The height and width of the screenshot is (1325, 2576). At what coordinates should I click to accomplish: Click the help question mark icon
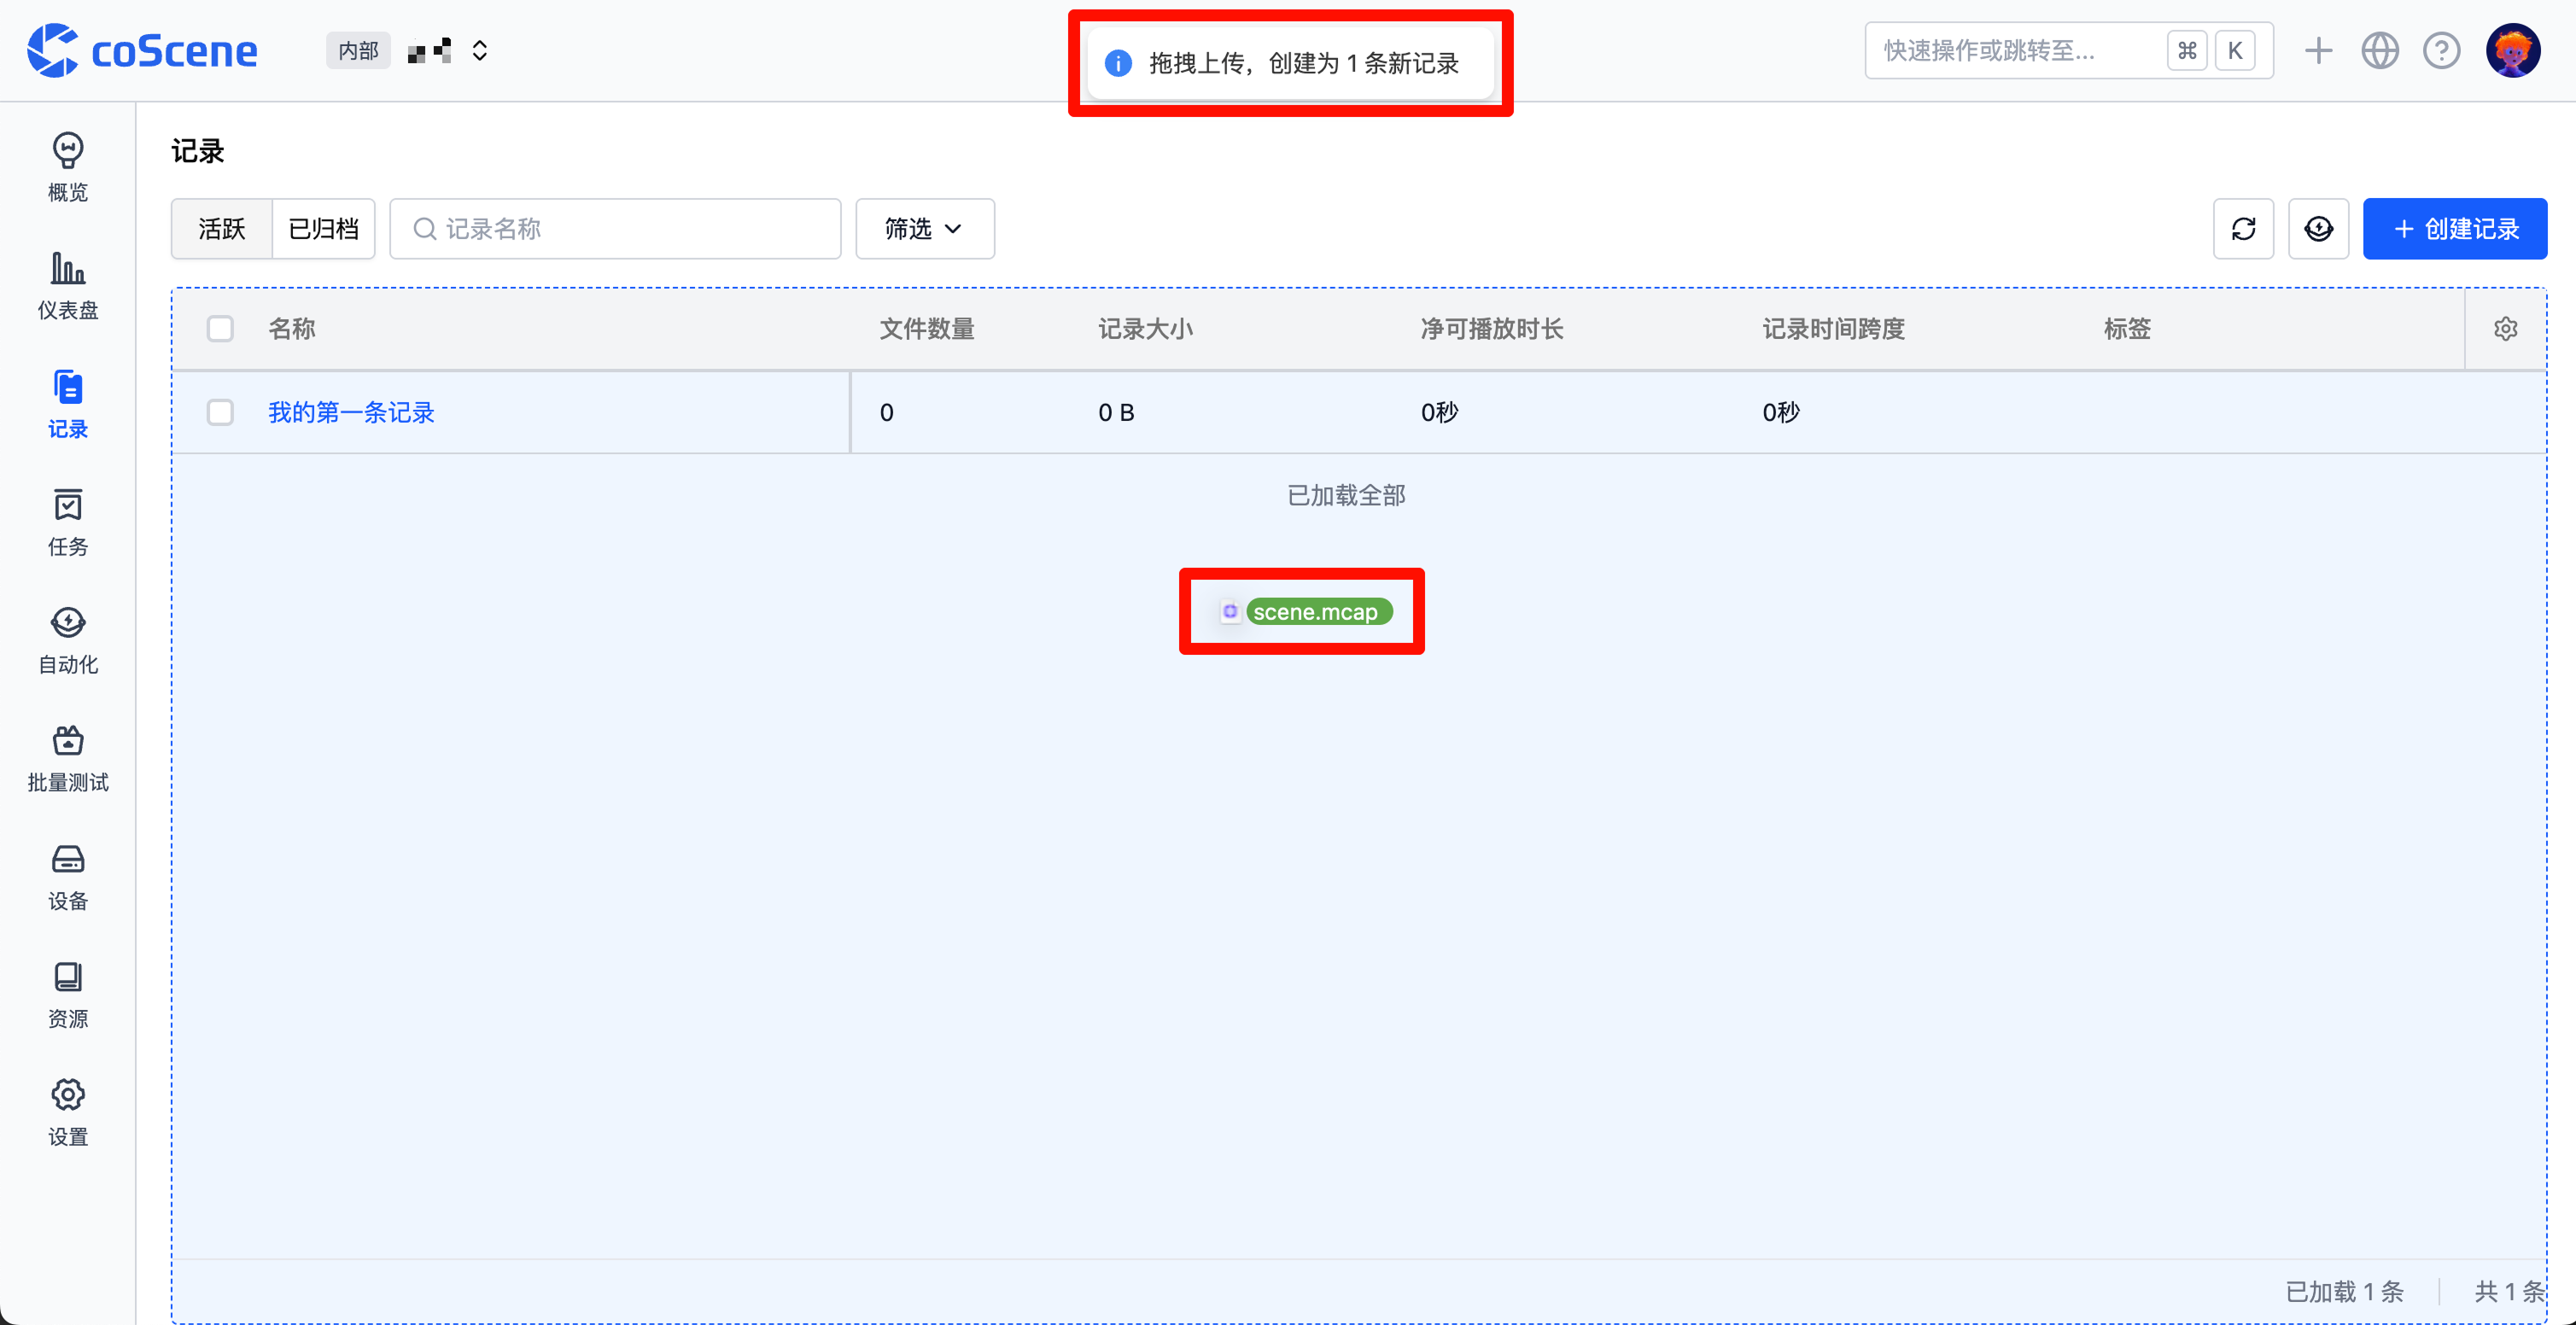click(x=2441, y=51)
